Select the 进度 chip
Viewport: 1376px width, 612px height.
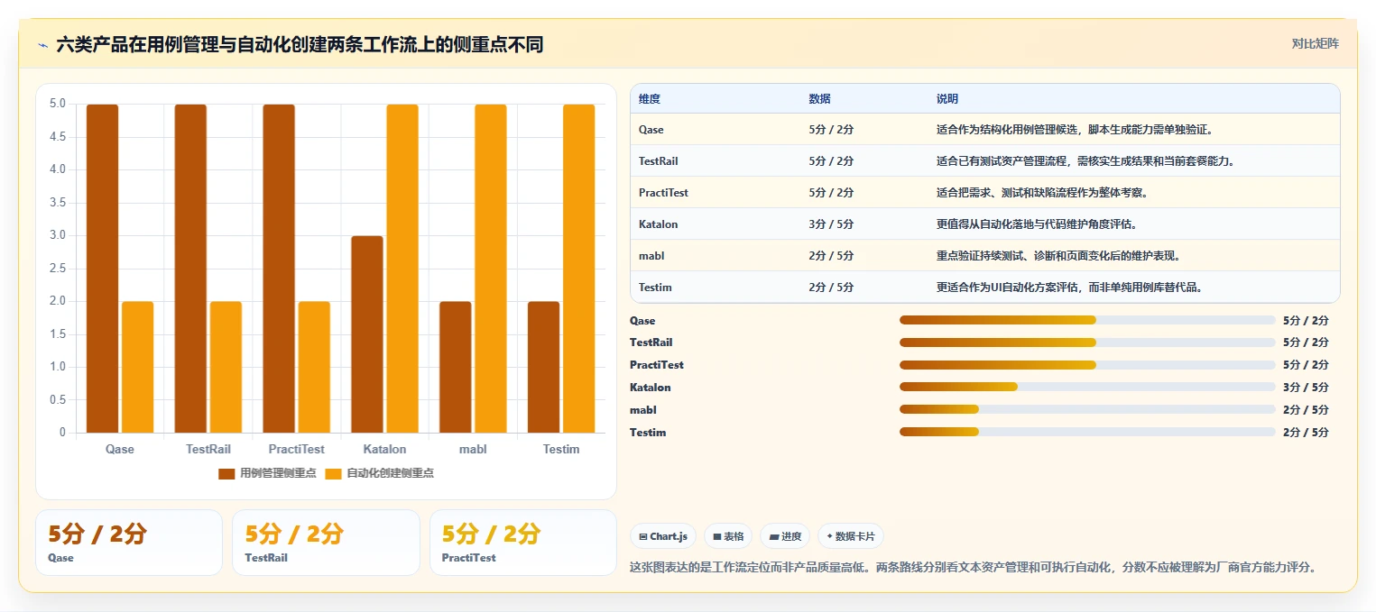785,536
